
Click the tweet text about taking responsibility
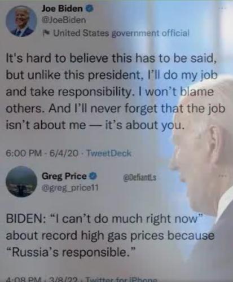[x=116, y=91]
